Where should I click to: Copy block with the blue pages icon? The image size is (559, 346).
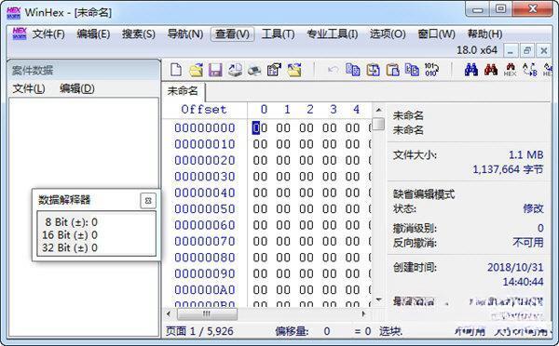(x=352, y=70)
